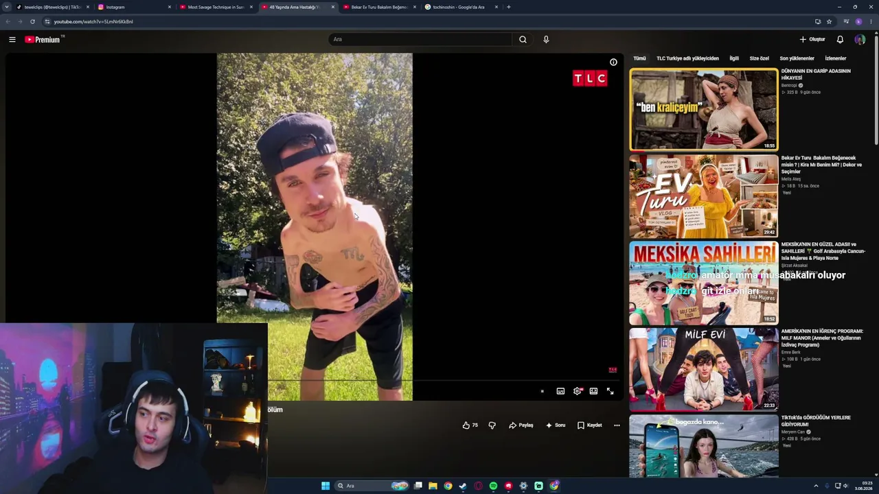Open a new browser tab
The width and height of the screenshot is (879, 494).
(508, 7)
